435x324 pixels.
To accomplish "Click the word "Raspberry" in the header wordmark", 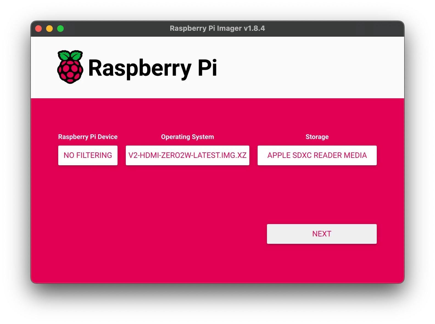I will (x=140, y=68).
